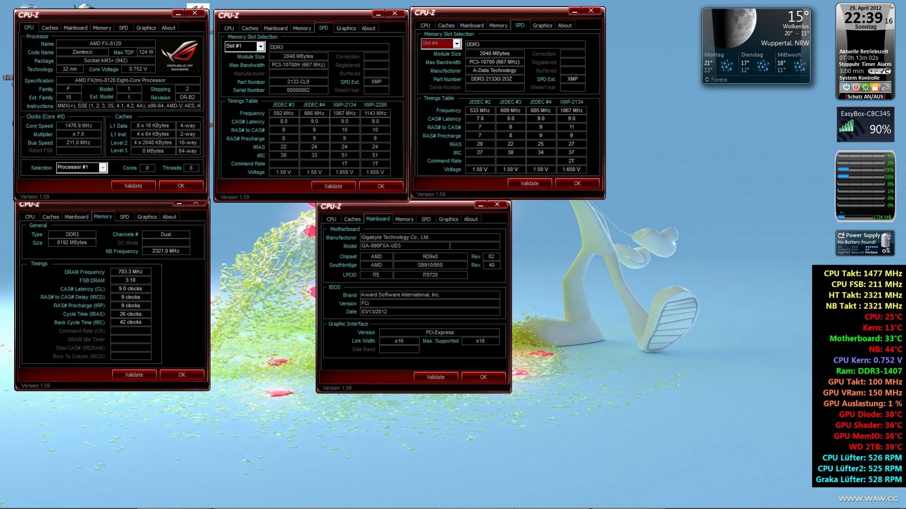
Task: Click the Model field GA-990FXA-UD3
Action: click(404, 246)
